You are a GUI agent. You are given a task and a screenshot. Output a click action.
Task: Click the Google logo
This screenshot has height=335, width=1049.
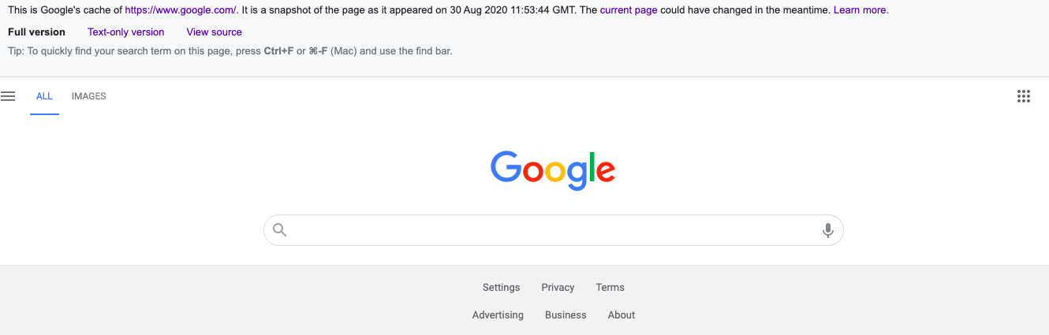coord(552,170)
